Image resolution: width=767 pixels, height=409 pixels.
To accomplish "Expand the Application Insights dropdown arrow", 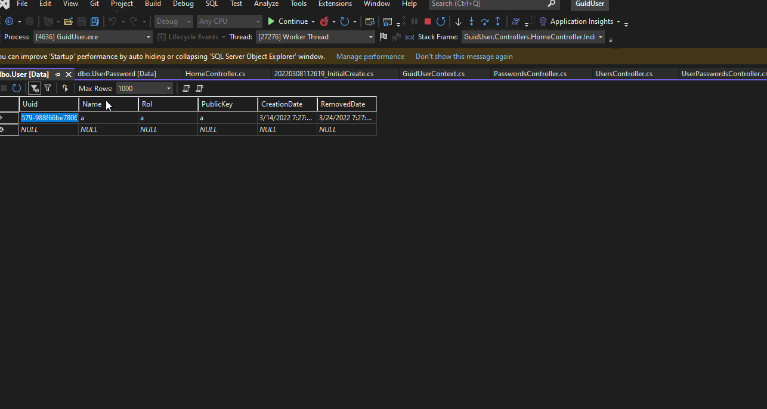I will [x=618, y=22].
